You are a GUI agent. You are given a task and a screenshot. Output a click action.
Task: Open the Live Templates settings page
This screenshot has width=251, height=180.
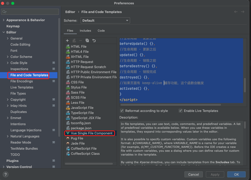22,87
